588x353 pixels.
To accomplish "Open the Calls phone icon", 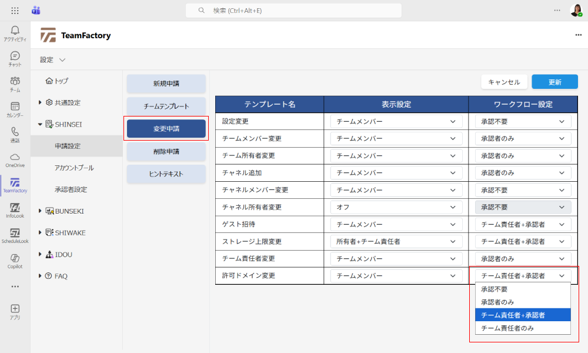I will point(15,134).
